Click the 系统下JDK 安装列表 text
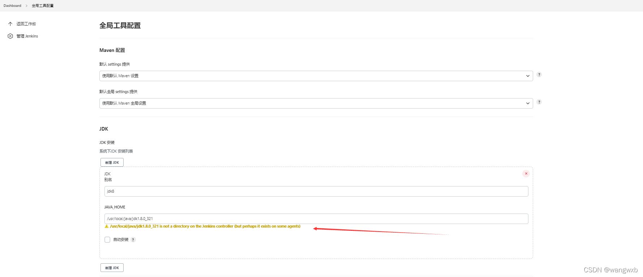This screenshot has height=277, width=643. click(116, 151)
